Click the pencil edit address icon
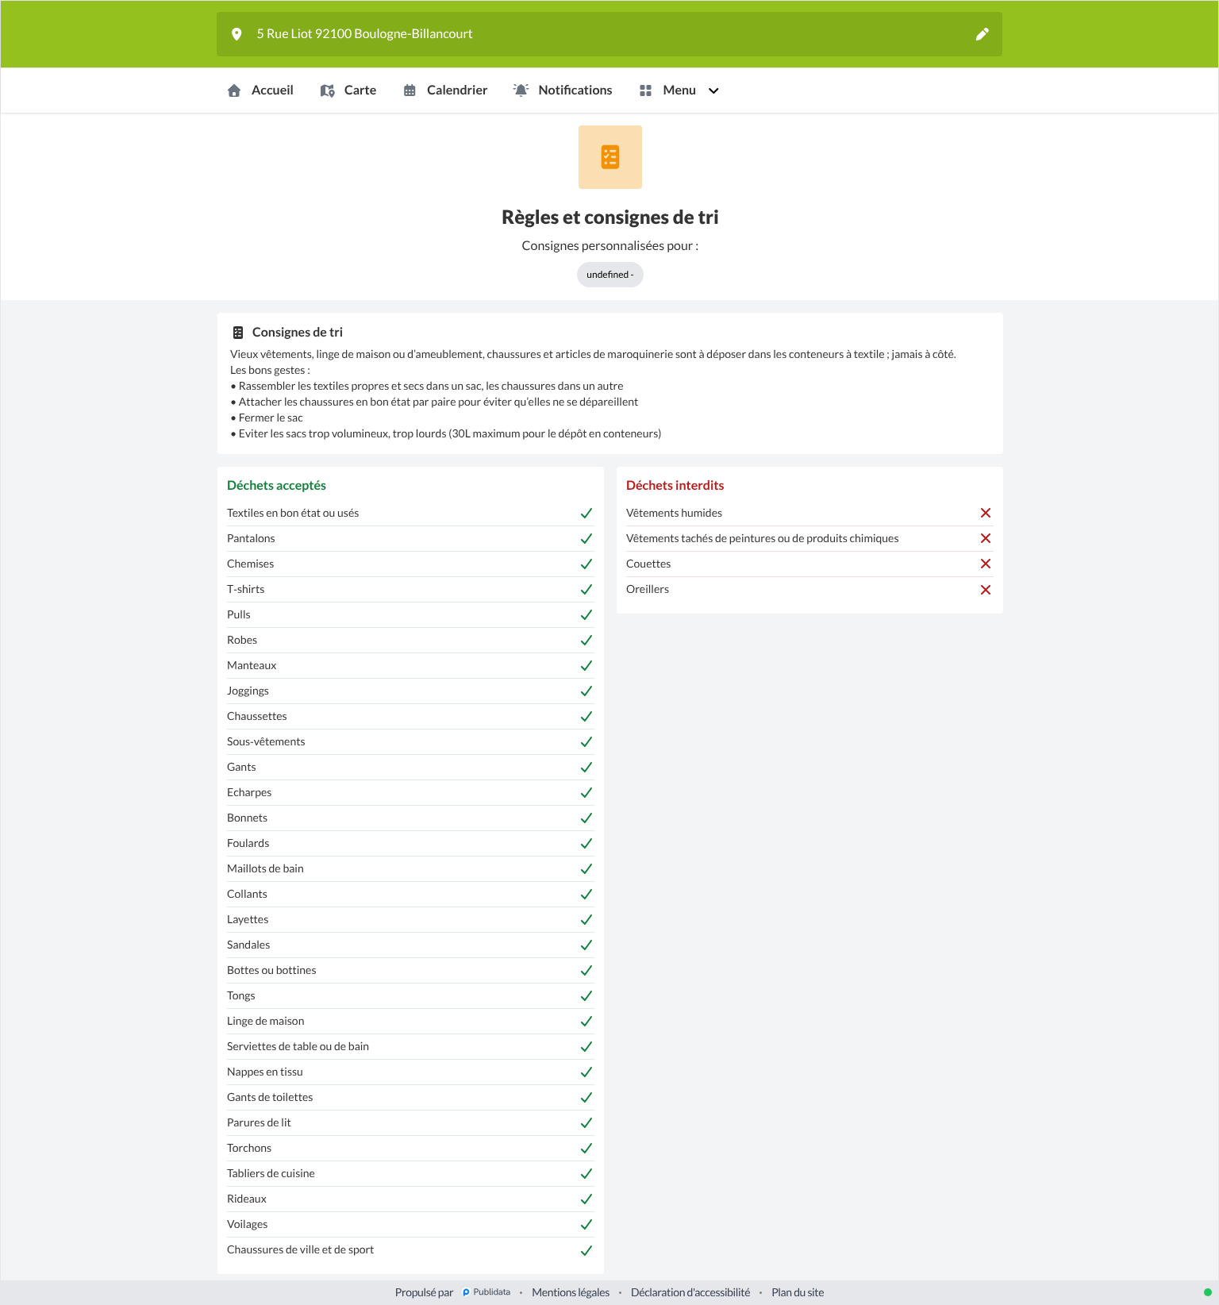The width and height of the screenshot is (1219, 1305). [982, 34]
